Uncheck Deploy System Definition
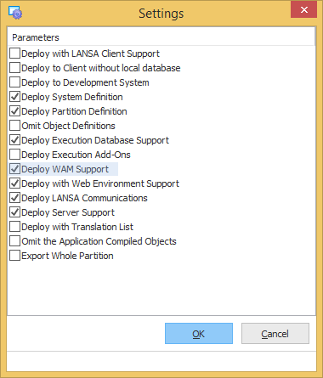323x378 pixels. (14, 97)
